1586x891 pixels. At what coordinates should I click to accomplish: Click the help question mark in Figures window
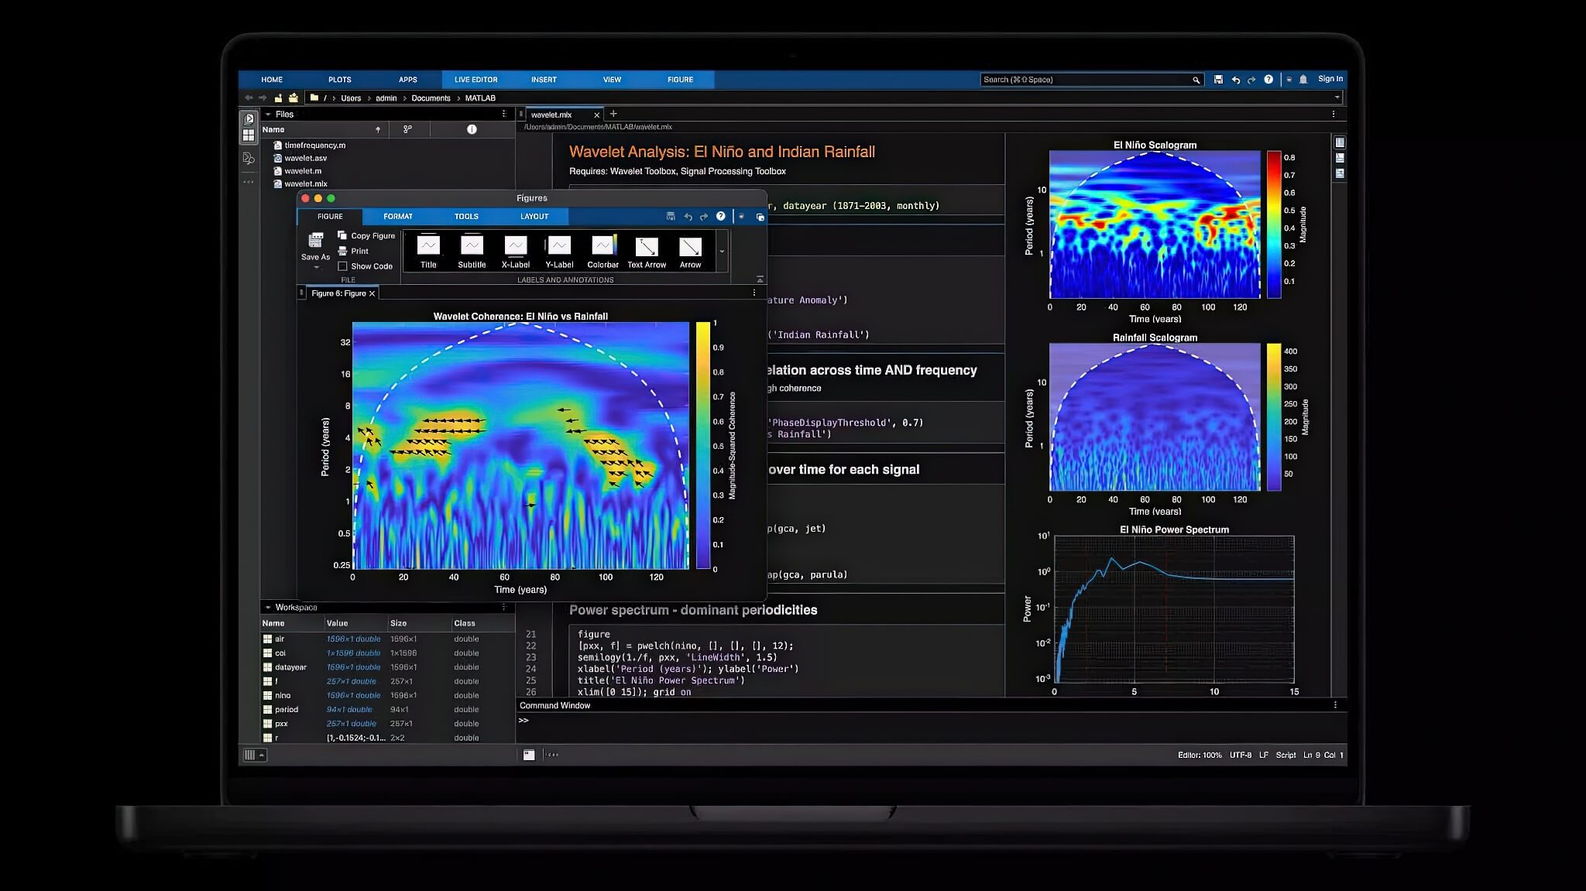721,217
